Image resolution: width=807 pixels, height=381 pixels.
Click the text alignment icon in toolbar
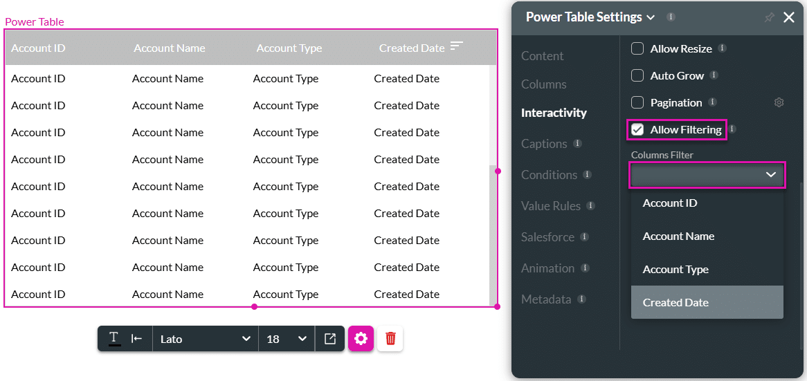tap(137, 339)
